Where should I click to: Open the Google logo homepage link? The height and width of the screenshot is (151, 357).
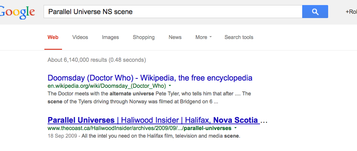17,12
